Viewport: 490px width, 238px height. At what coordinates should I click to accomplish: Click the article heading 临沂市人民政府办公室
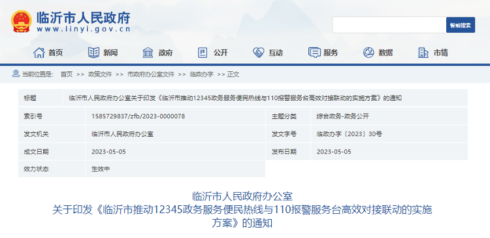(242, 196)
